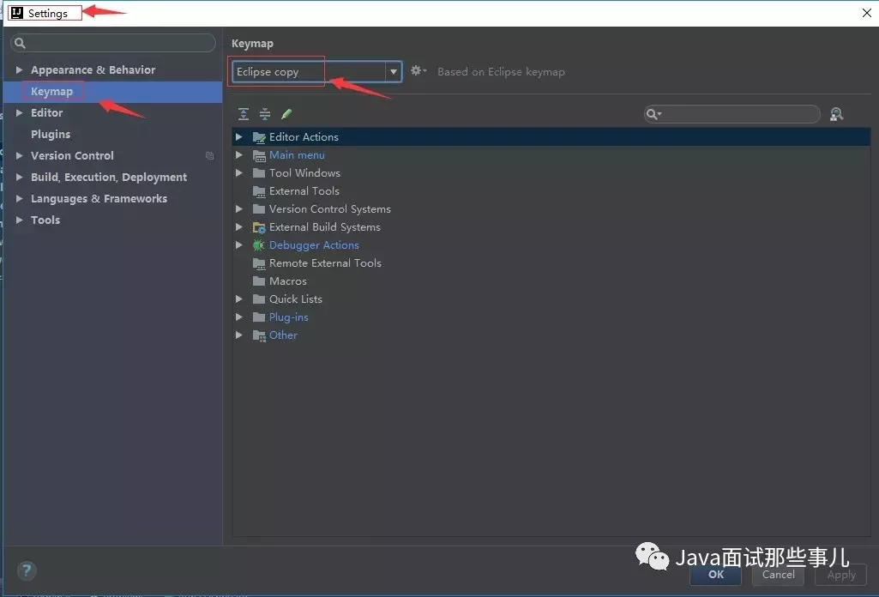Click the Other folder icon
Viewport: 879px width, 597px height.
[259, 335]
